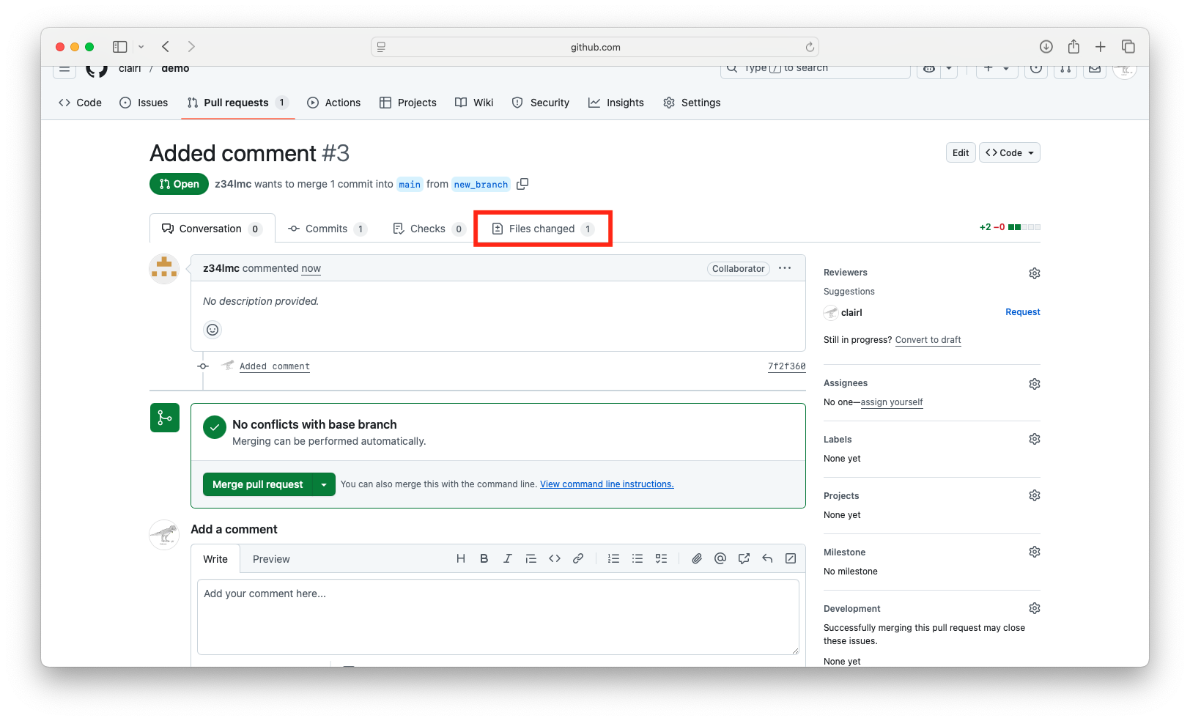The image size is (1190, 721).
Task: Insert a task list in comment
Action: (661, 558)
